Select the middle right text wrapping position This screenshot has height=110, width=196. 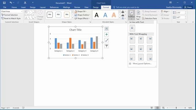(150, 49)
